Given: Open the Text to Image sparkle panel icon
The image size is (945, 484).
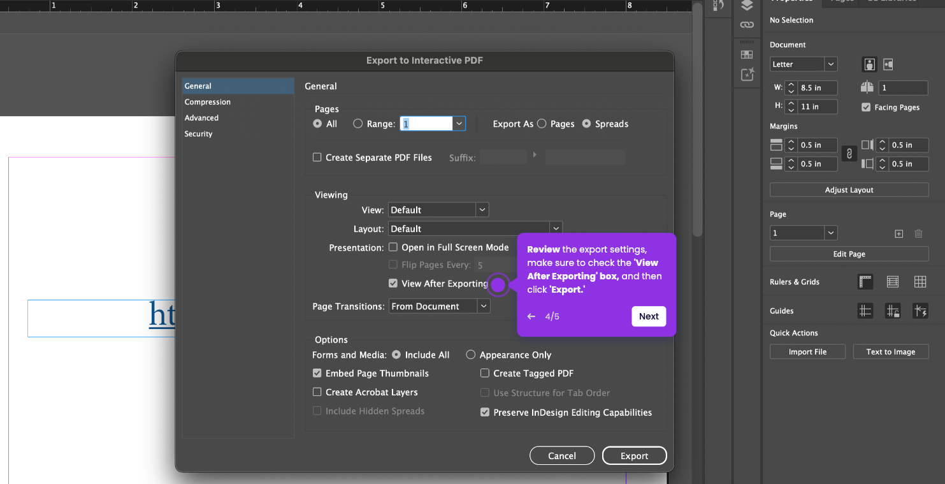Looking at the screenshot, I should coord(747,74).
